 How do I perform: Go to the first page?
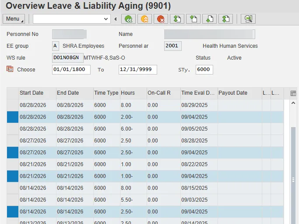(x=176, y=19)
